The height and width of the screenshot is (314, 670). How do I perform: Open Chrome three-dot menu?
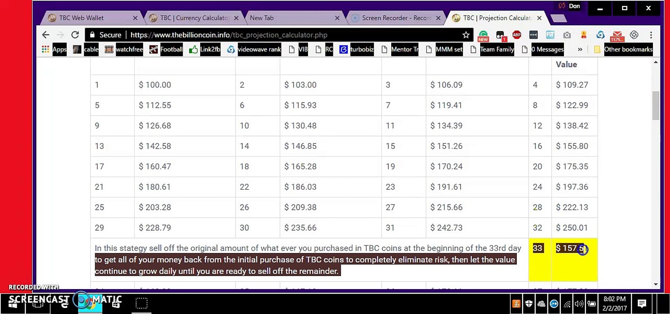(651, 35)
